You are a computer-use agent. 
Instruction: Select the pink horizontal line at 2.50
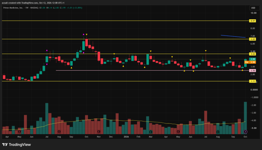[152, 70]
